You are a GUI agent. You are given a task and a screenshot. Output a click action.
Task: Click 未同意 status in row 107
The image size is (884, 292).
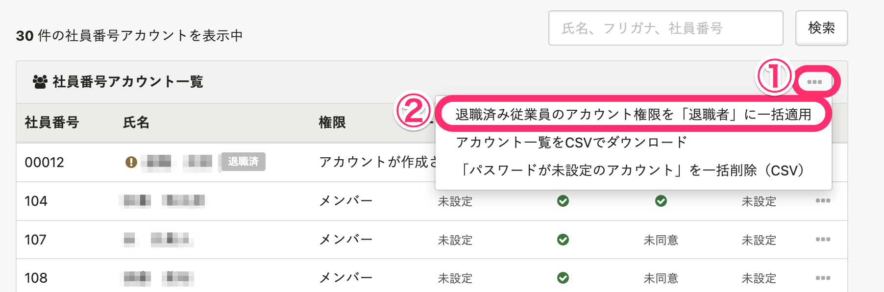coord(661,240)
